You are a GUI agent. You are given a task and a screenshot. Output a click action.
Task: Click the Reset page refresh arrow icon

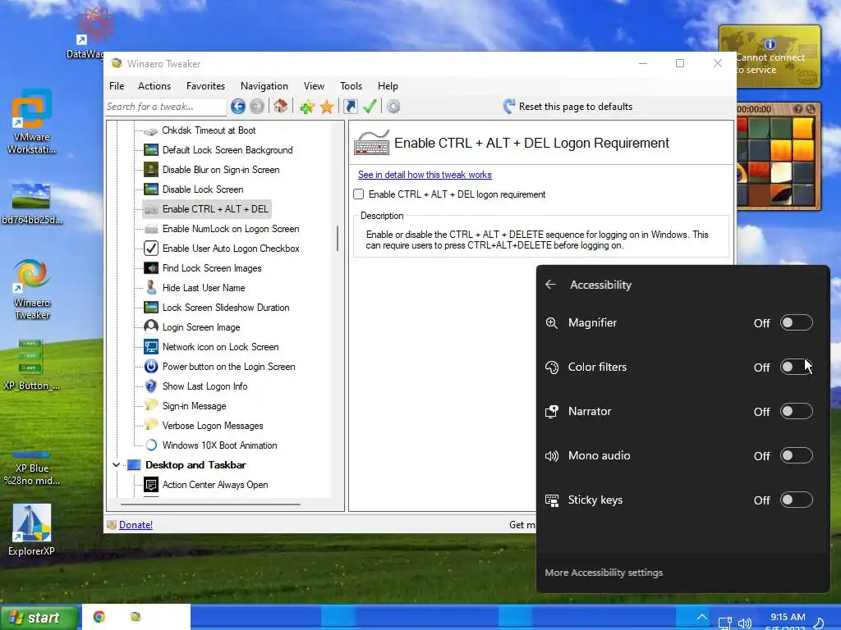point(509,106)
